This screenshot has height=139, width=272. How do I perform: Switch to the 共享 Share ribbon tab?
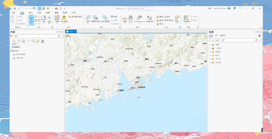tap(74, 13)
